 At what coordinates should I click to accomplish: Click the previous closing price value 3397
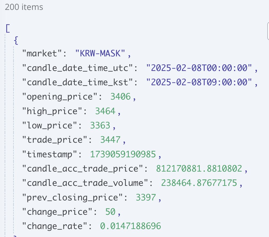146,197
